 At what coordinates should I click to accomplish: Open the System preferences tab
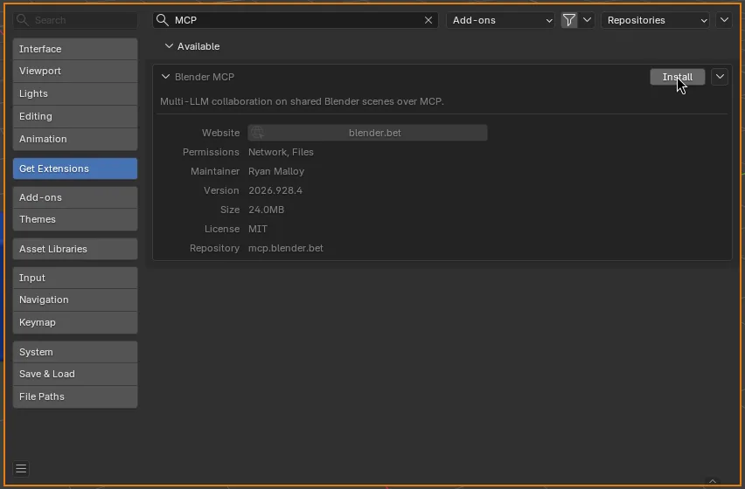pyautogui.click(x=75, y=352)
